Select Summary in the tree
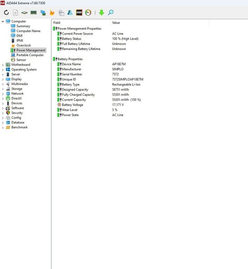 click(x=23, y=26)
